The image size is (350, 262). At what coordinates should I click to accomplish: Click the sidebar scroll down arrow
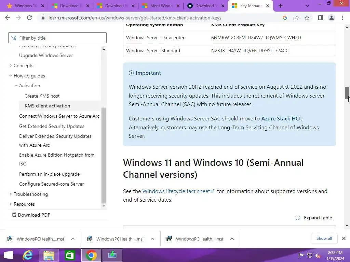pyautogui.click(x=104, y=206)
